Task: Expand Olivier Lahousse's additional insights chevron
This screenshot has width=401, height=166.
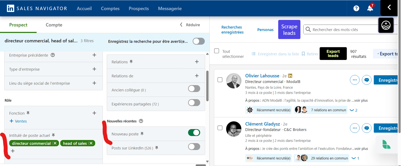Action: 353,110
